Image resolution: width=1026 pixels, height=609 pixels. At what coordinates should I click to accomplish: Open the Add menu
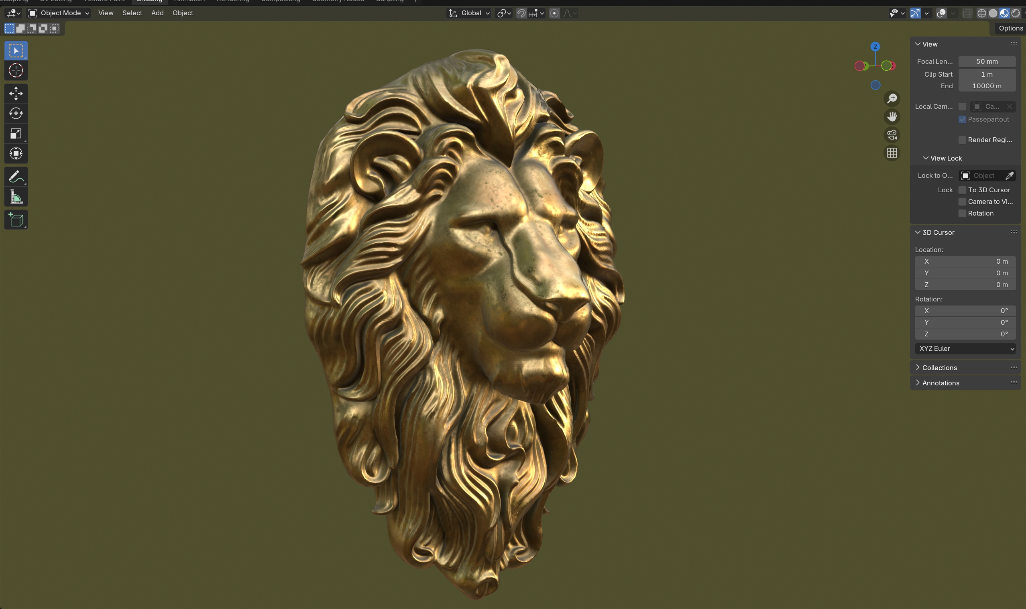tap(157, 13)
